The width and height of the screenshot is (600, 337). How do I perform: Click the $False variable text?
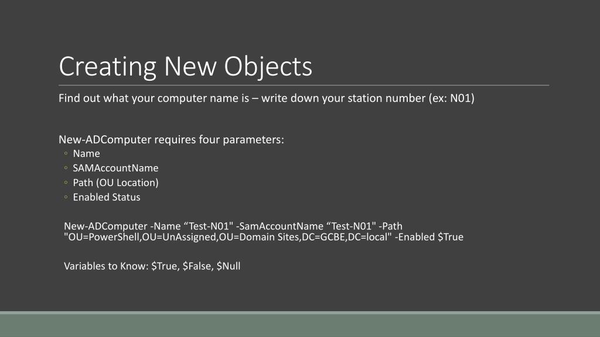point(197,266)
